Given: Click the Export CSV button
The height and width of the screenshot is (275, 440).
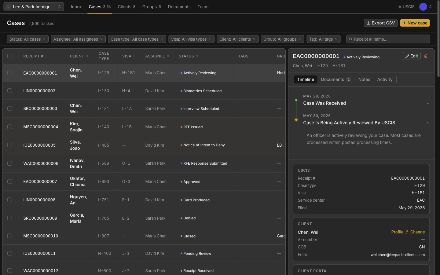Looking at the screenshot, I should point(380,23).
